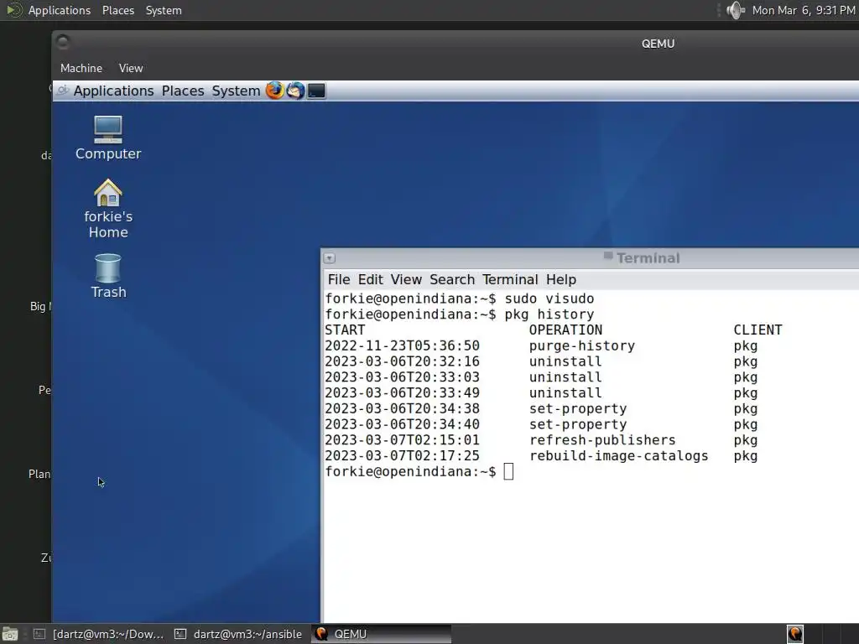Click the QEMU window title text
This screenshot has width=859, height=644.
(658, 44)
